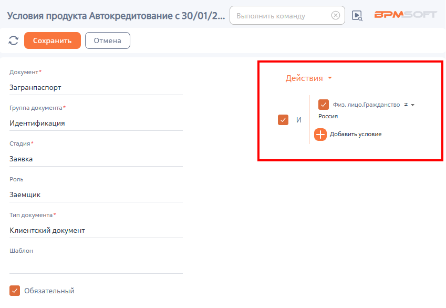Click the Россия filter value
The width and height of the screenshot is (446, 308).
[328, 116]
